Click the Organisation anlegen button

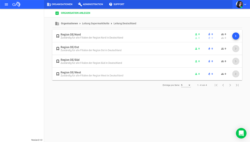point(75,13)
